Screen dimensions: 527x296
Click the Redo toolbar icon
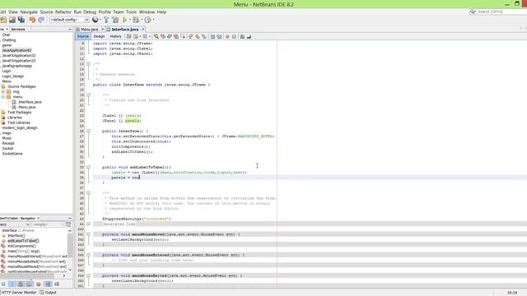pos(41,20)
